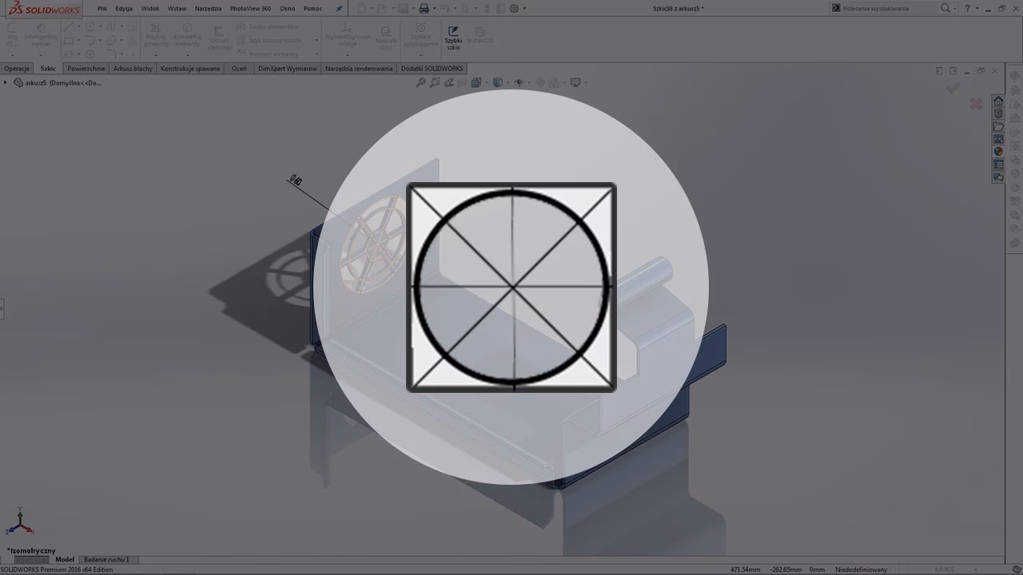Confirm the sketch with green checkmark

point(953,89)
